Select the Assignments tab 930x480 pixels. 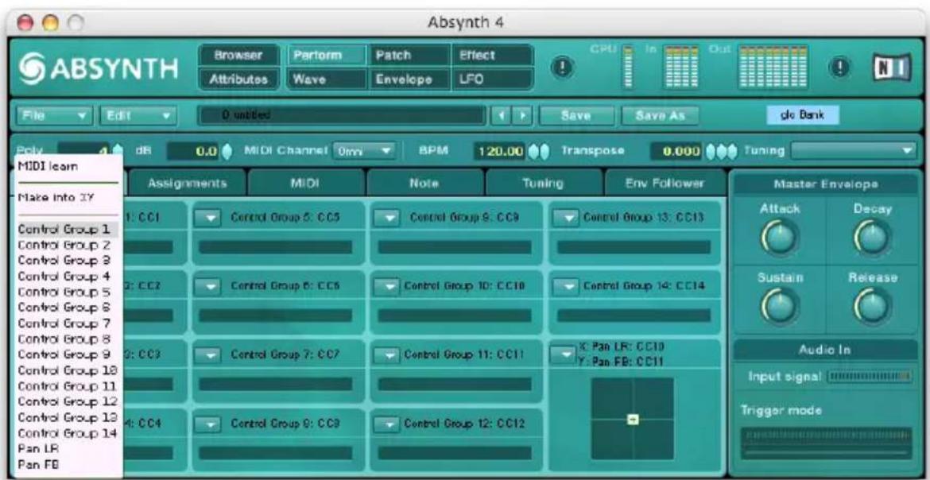click(x=188, y=183)
